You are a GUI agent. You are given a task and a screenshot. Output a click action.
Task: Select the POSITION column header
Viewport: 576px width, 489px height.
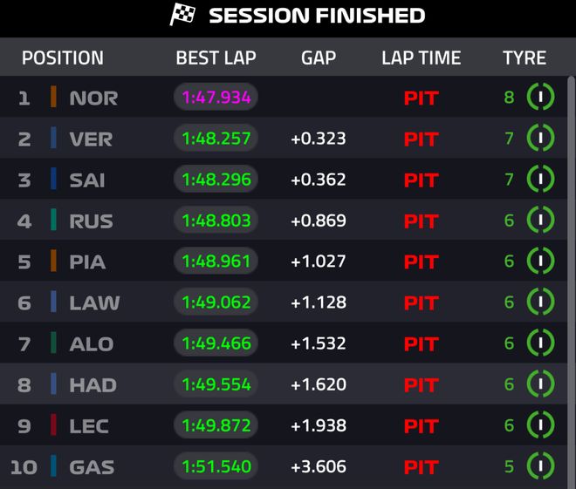click(63, 58)
